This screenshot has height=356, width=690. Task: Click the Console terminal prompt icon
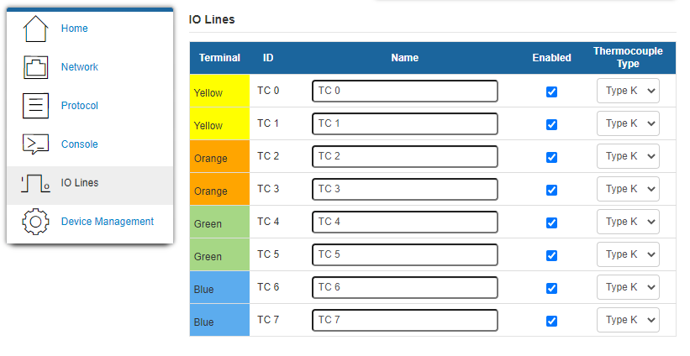(35, 144)
